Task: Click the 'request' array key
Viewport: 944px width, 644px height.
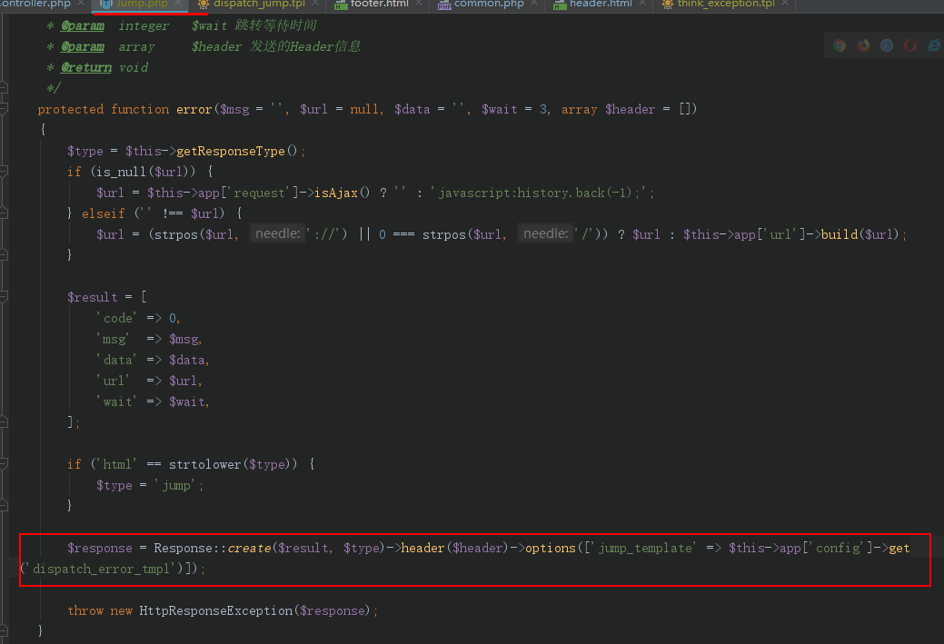Action: click(258, 193)
